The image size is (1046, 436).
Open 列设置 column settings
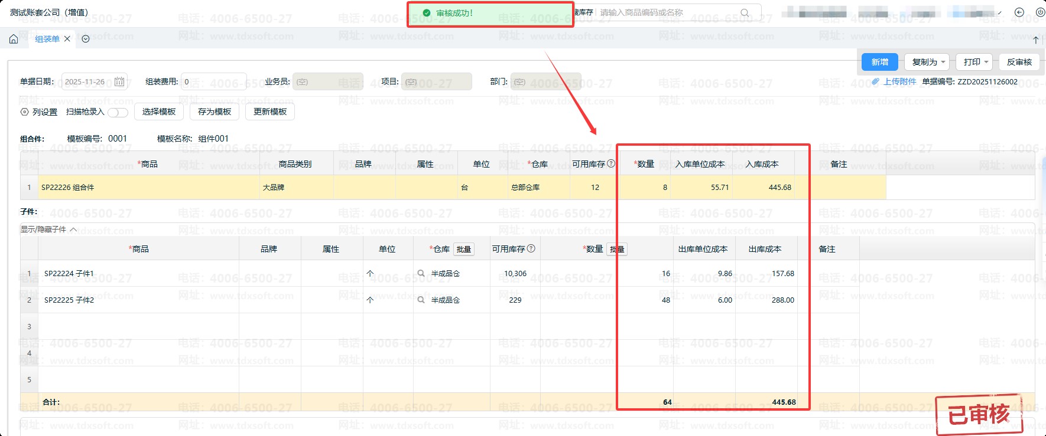point(39,112)
